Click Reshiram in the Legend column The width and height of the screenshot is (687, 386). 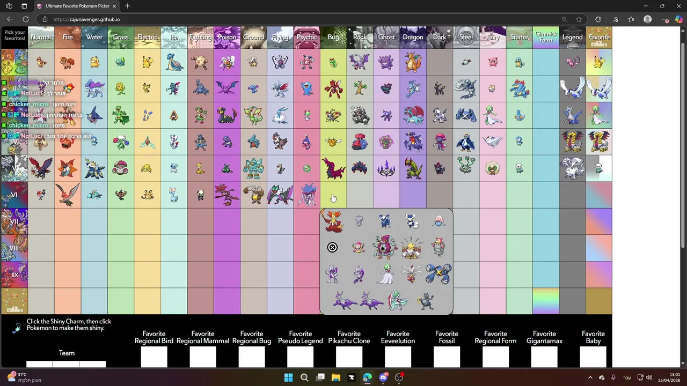point(572,168)
